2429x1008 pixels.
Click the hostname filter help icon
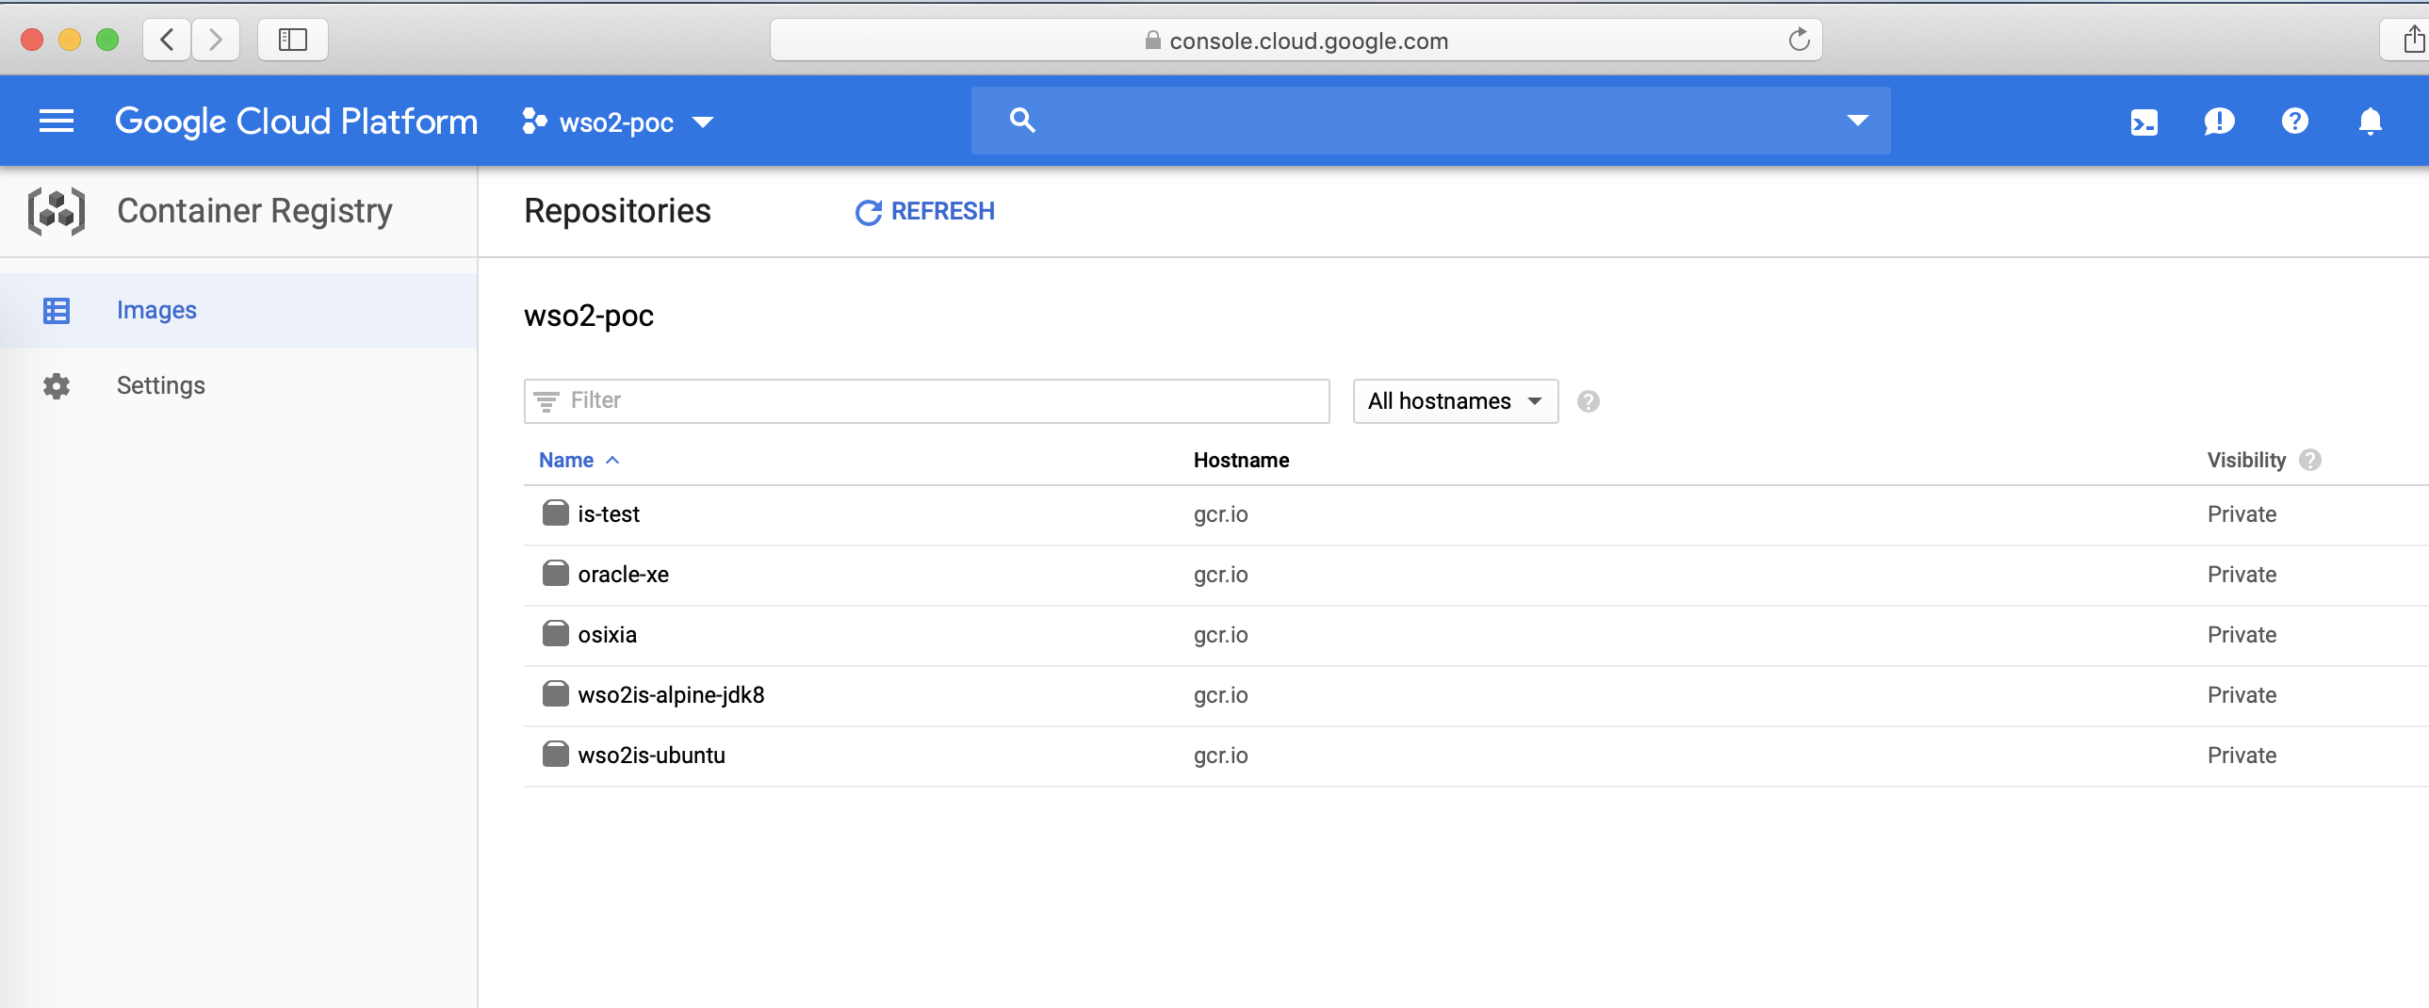tap(1588, 401)
